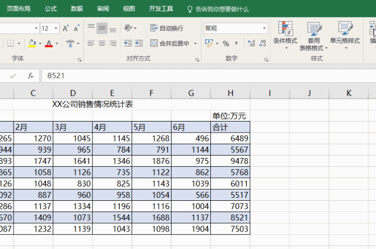Click Merge and Center (合并后居中) button
Screen dimensions: 376x249
click(170, 43)
